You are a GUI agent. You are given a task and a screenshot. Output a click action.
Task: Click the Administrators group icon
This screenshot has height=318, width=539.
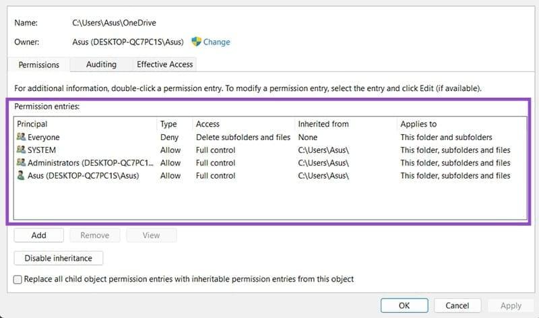pos(21,163)
